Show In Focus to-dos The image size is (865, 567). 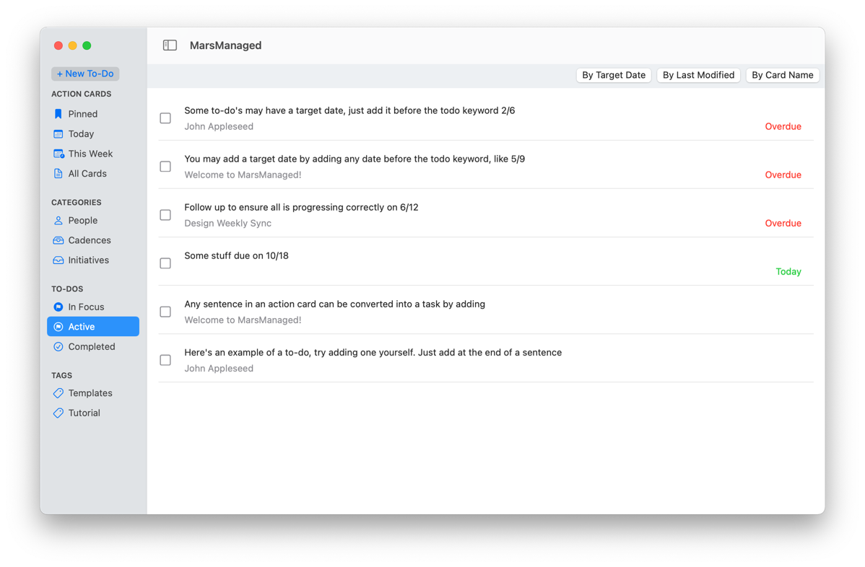click(93, 307)
